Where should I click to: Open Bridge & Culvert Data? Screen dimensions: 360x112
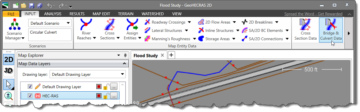[331, 30]
